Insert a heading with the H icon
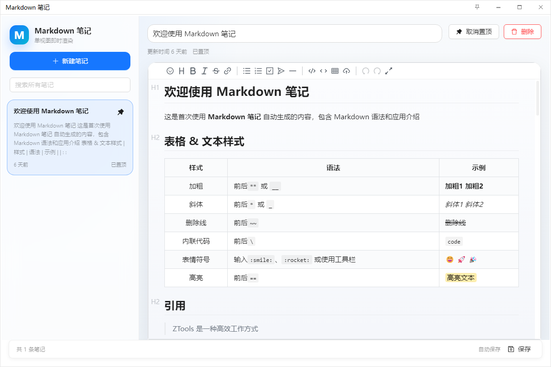Image resolution: width=551 pixels, height=367 pixels. pyautogui.click(x=181, y=71)
